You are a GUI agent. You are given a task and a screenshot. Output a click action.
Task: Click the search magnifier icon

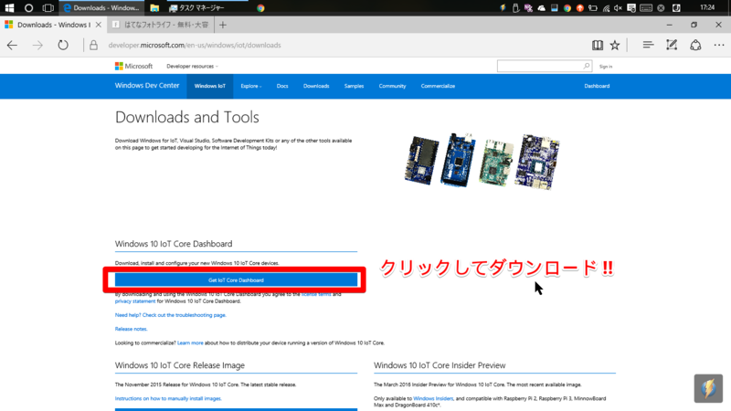(x=586, y=66)
